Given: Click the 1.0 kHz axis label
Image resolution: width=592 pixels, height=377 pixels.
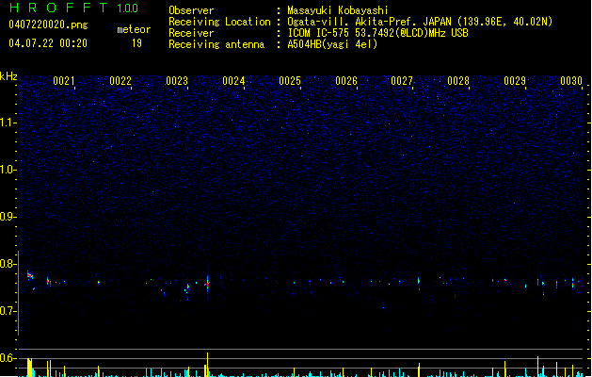Looking at the screenshot, I should (8, 170).
